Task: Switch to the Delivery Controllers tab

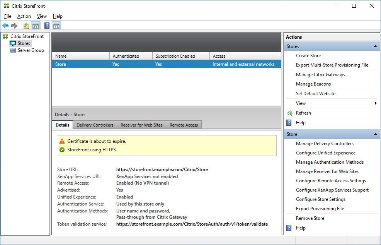Action: [95, 125]
